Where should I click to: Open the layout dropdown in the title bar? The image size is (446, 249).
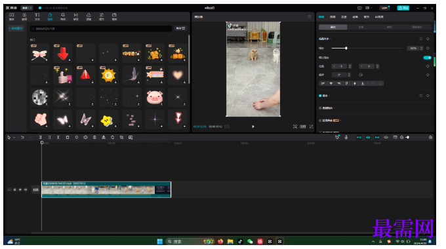click(x=369, y=8)
